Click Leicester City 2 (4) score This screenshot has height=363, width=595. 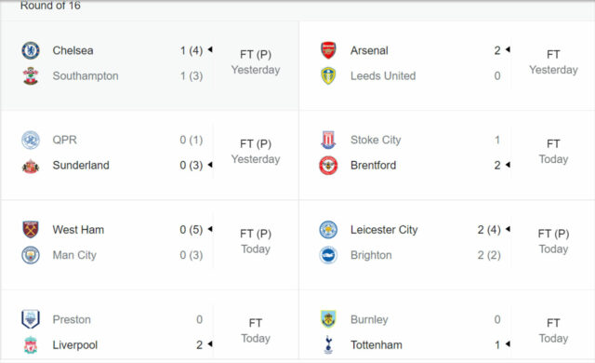(x=489, y=230)
